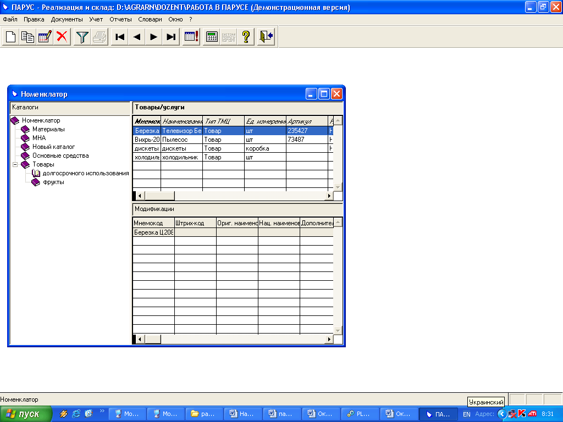Select the Вихрь-20 Пылесос row
The height and width of the screenshot is (422, 563).
[233, 140]
